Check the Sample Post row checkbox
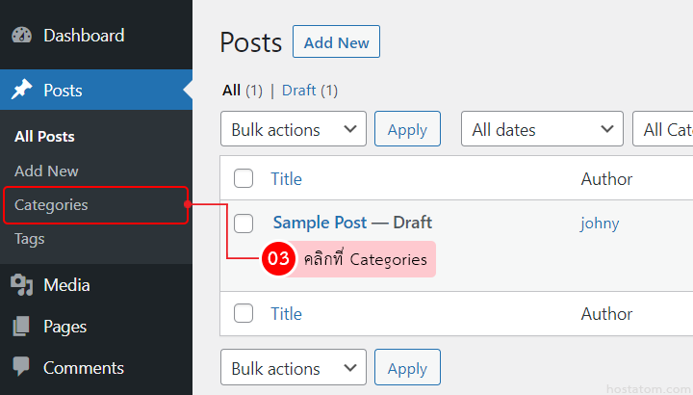 [x=244, y=224]
